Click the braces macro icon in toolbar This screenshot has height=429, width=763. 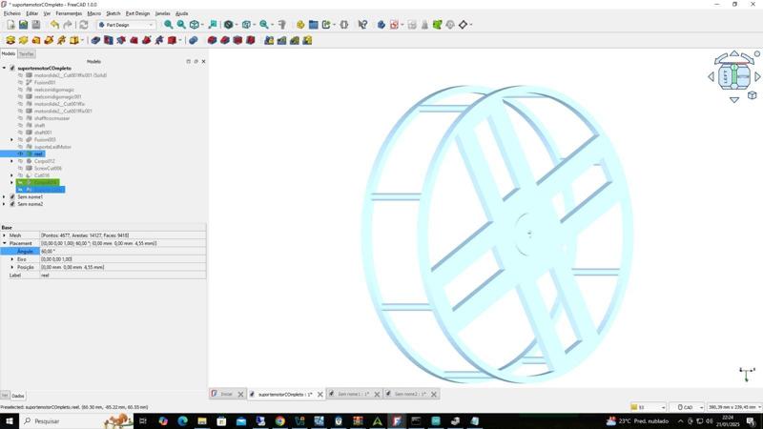(344, 25)
